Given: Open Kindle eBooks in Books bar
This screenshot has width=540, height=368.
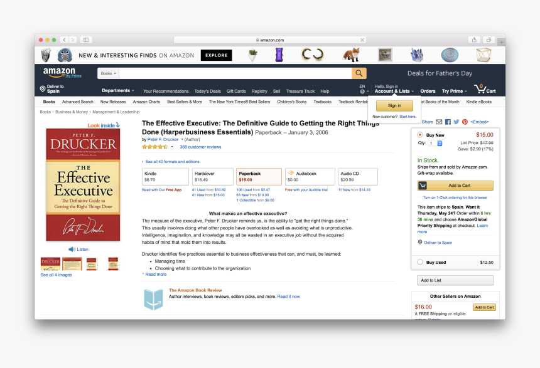Looking at the screenshot, I should click(x=478, y=102).
